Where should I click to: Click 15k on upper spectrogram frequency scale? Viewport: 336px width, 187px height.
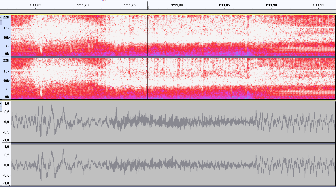(x=6, y=28)
